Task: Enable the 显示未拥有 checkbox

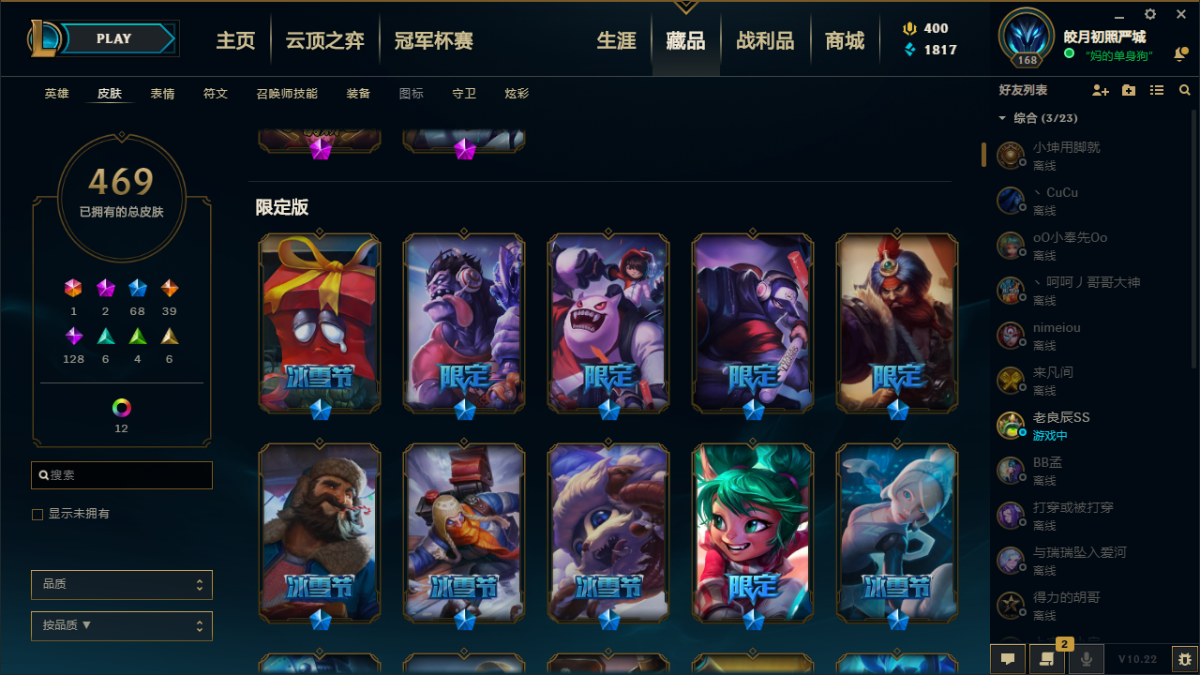Action: (37, 515)
